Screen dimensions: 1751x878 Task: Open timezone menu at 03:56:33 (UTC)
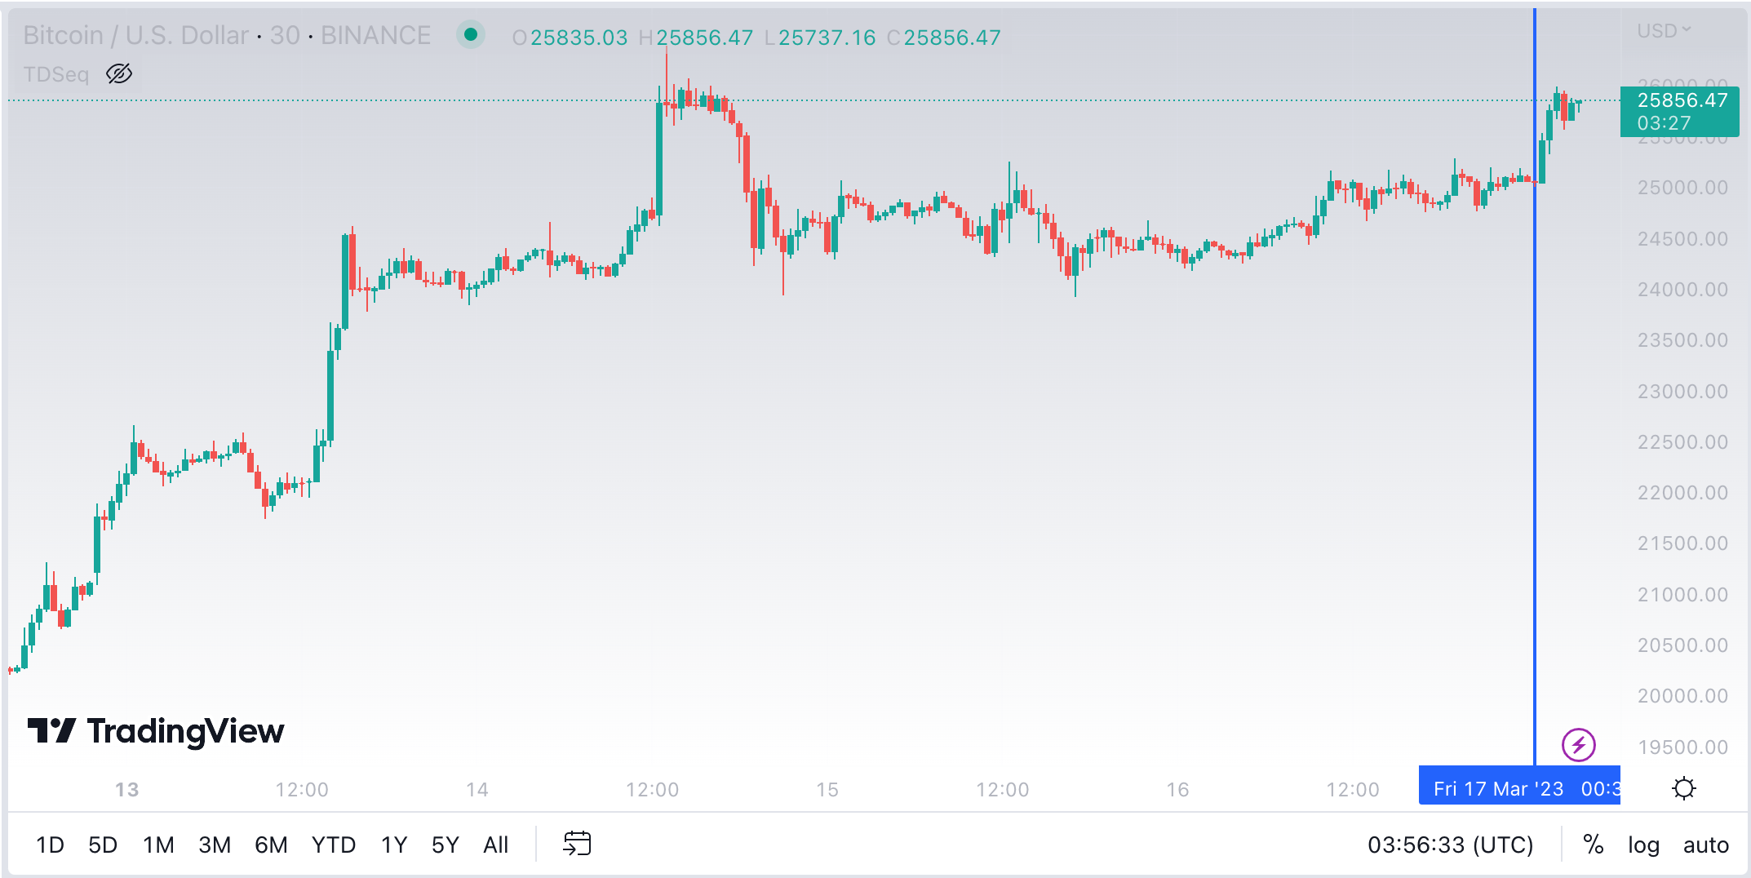click(x=1450, y=845)
